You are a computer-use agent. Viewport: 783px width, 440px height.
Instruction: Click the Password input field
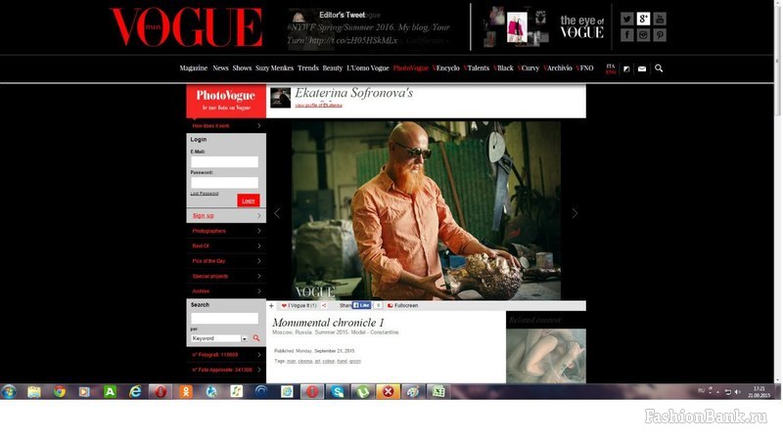(224, 183)
